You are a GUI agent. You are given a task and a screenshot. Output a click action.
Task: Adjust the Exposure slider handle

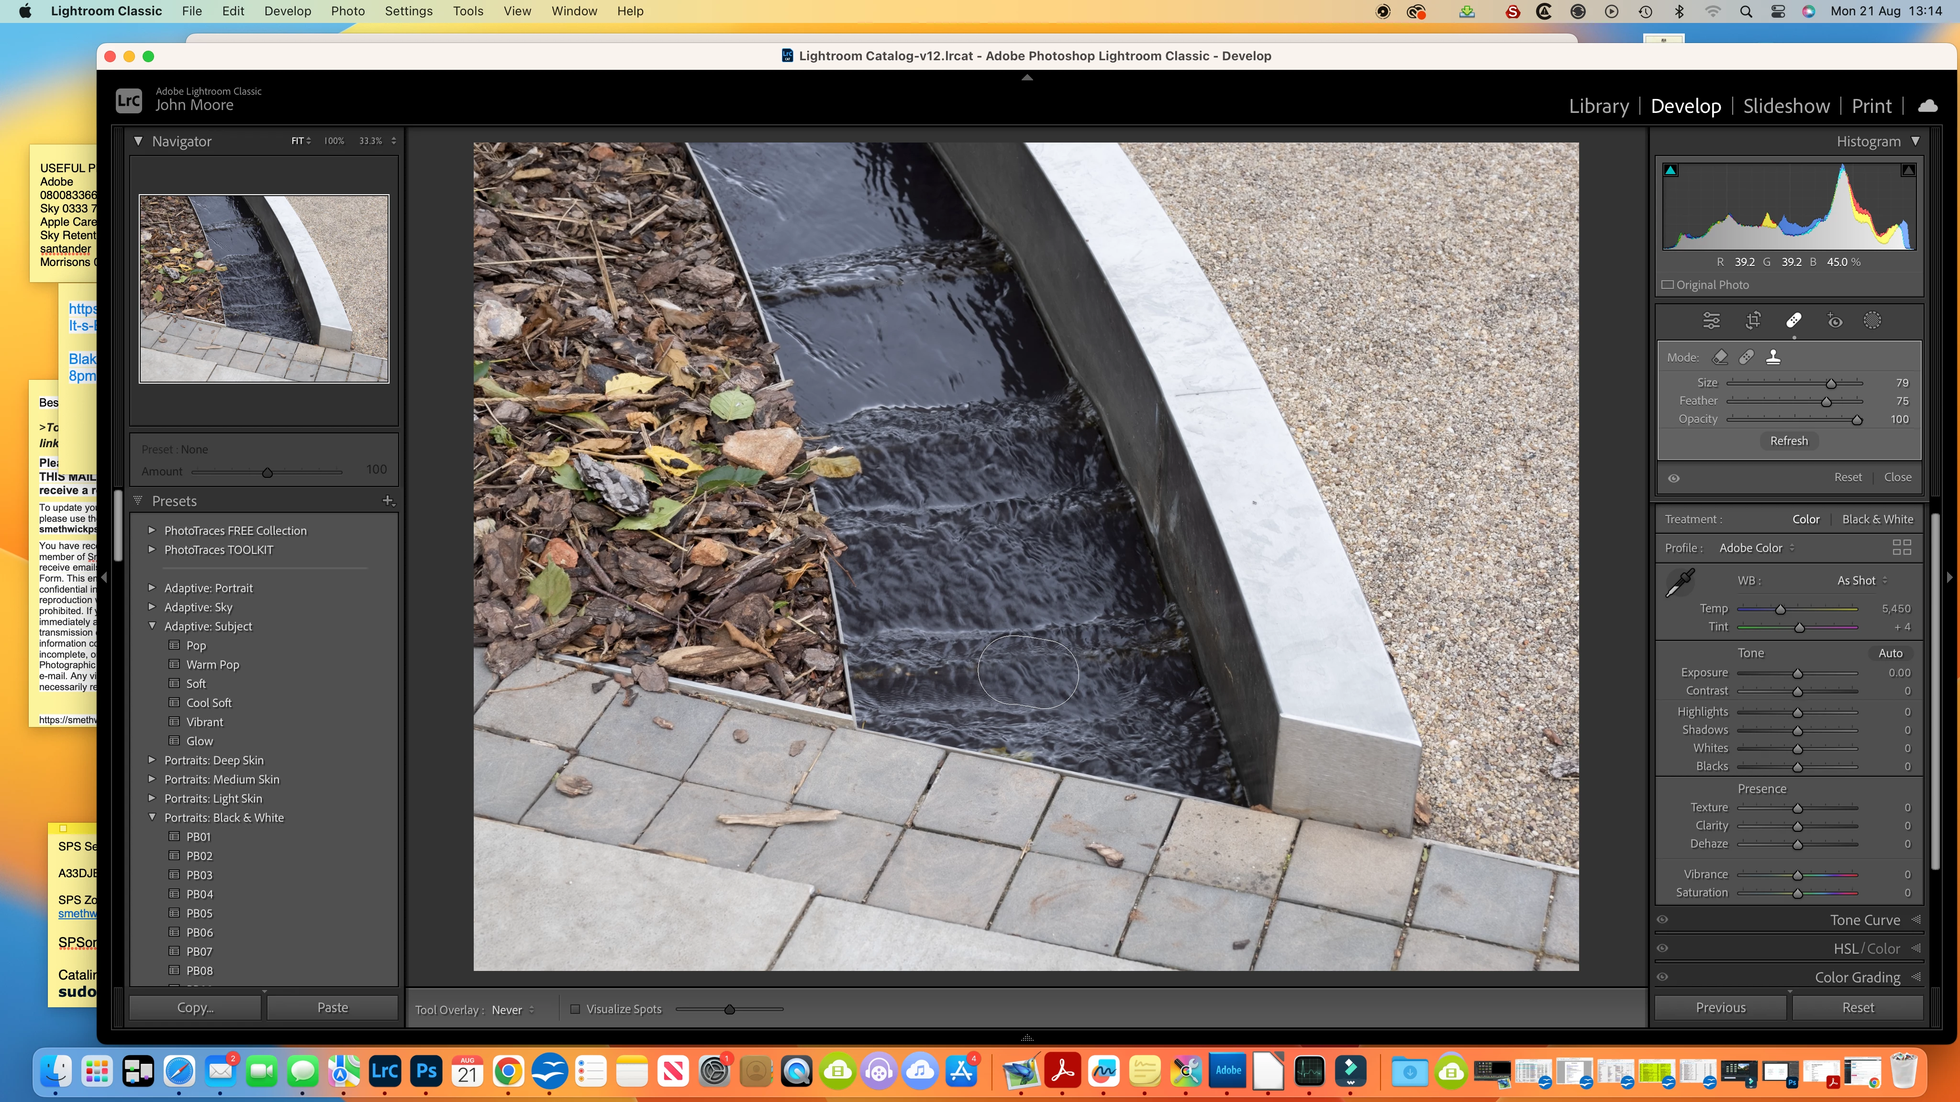coord(1797,673)
